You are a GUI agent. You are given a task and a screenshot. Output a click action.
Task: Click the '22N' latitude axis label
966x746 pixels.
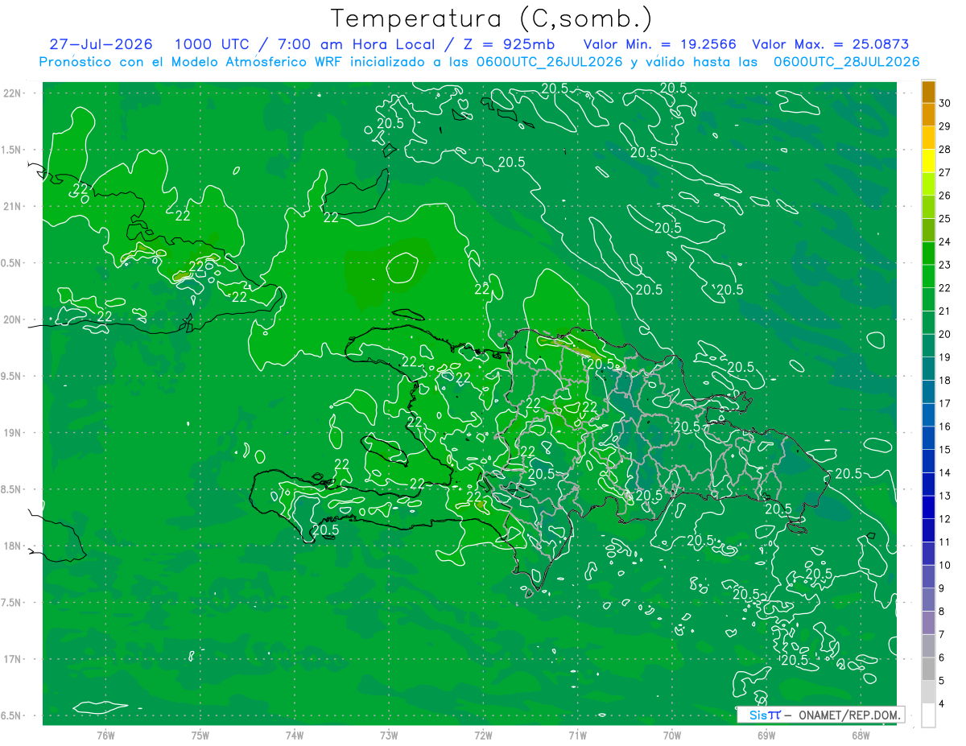click(12, 93)
